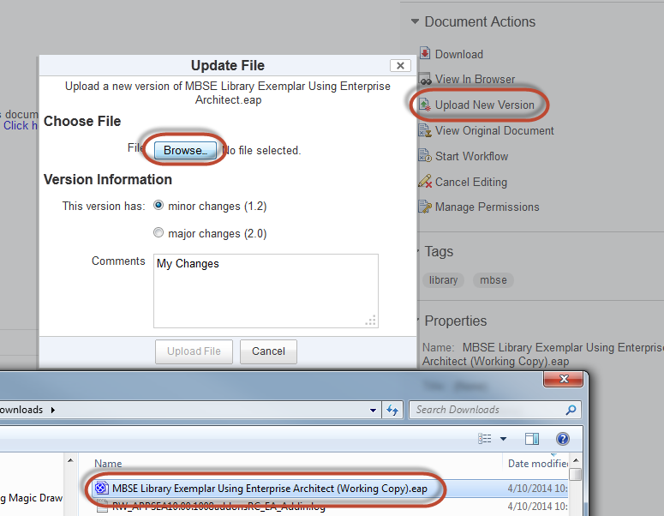
Task: Click the Magic Draw folder in navigation pane
Action: [x=32, y=498]
